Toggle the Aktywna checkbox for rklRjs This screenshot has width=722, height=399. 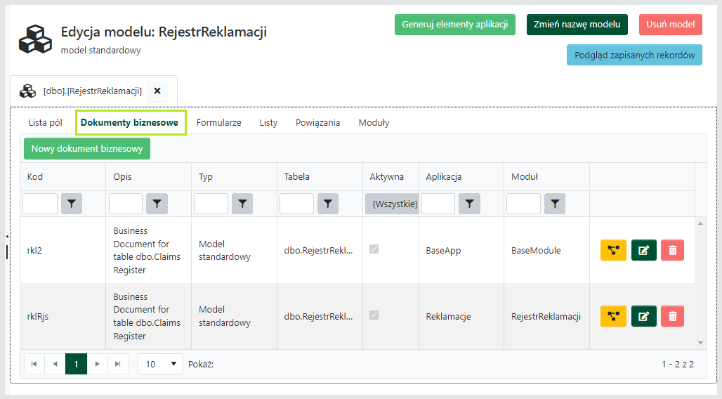click(x=374, y=315)
